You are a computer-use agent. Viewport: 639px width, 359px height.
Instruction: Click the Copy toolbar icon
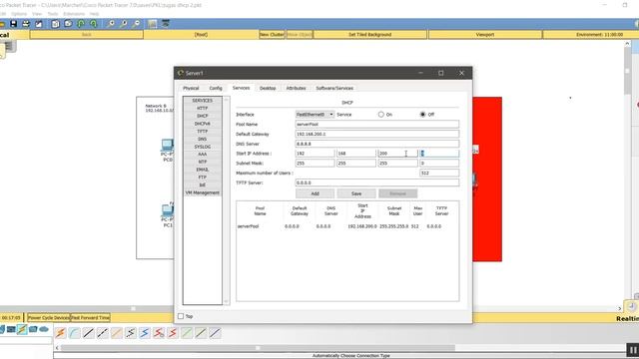tap(56, 24)
